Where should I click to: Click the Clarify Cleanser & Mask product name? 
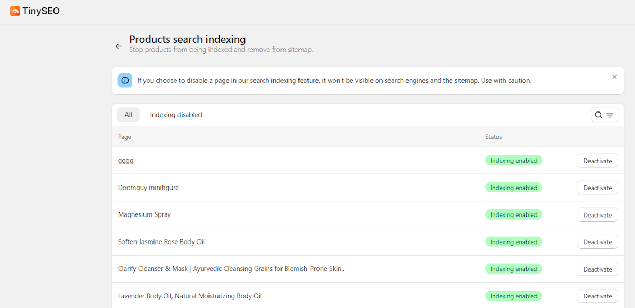tap(231, 269)
